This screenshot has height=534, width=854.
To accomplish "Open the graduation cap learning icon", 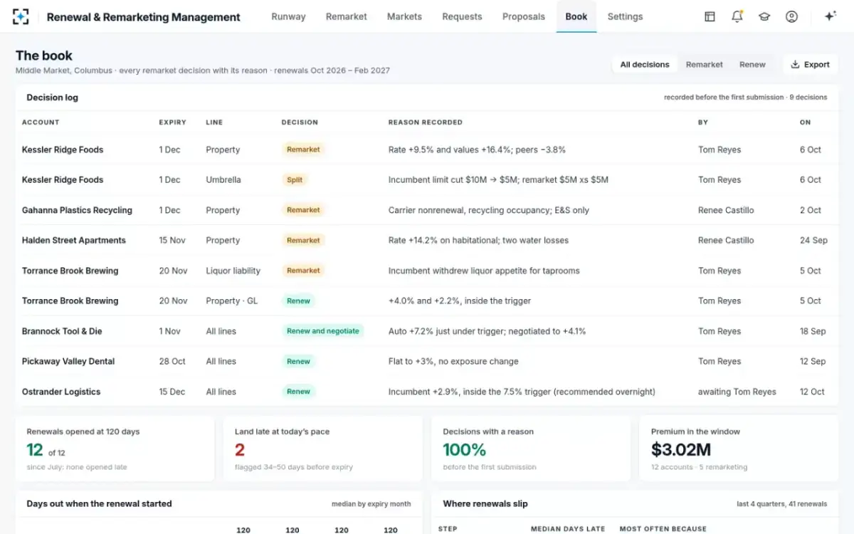I will tap(764, 16).
